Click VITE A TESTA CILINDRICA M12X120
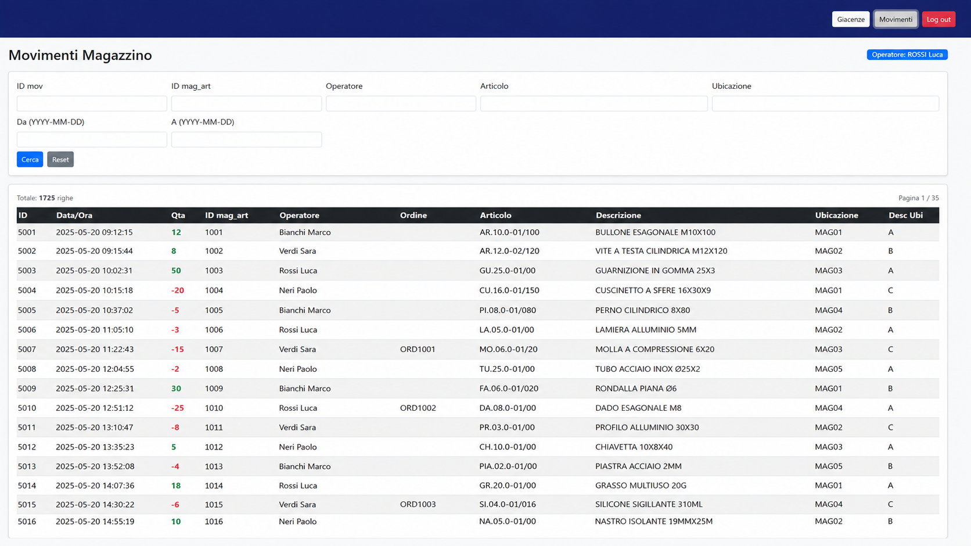Viewport: 971px width, 546px height. point(661,251)
